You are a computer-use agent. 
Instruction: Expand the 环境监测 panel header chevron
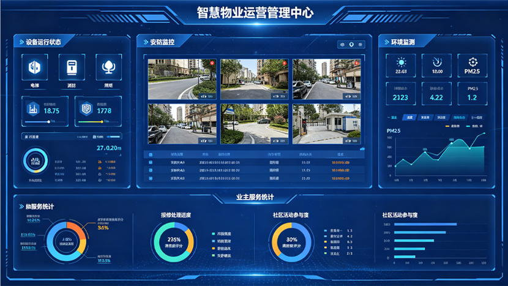pos(386,42)
